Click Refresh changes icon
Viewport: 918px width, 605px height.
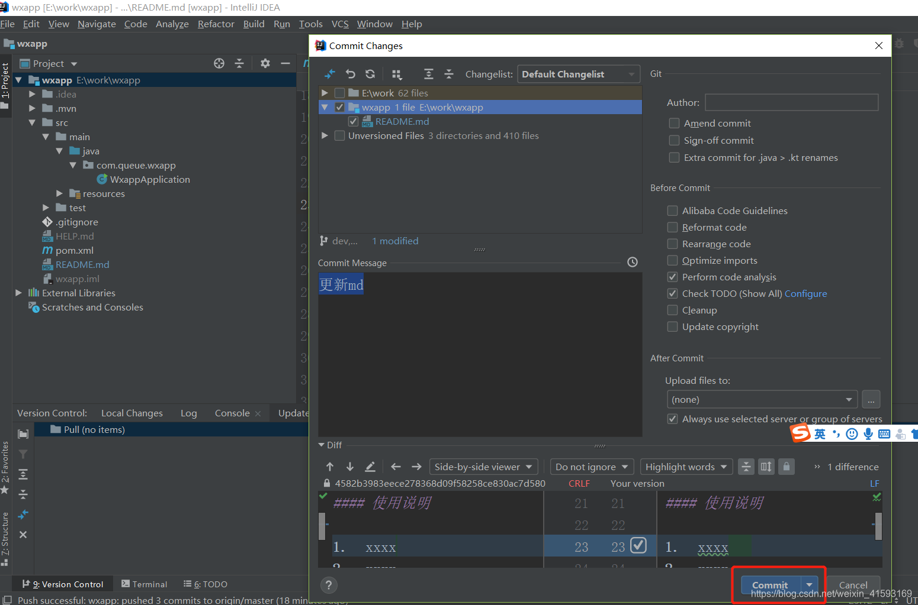pyautogui.click(x=370, y=74)
